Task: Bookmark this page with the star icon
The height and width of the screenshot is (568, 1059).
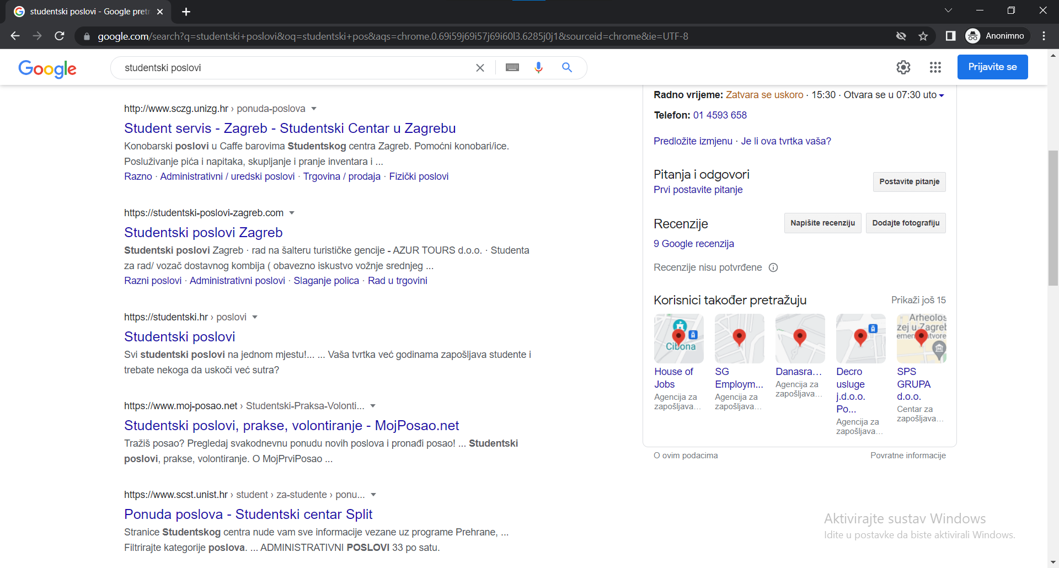Action: point(923,36)
